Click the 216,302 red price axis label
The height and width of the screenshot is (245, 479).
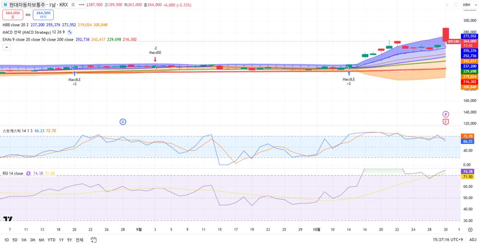[469, 82]
